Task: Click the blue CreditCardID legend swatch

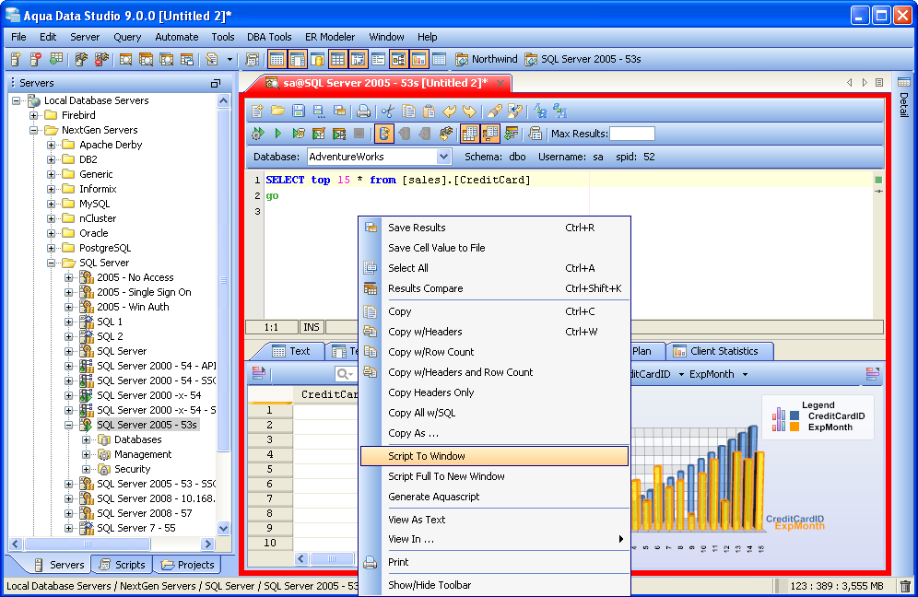Action: pyautogui.click(x=794, y=416)
